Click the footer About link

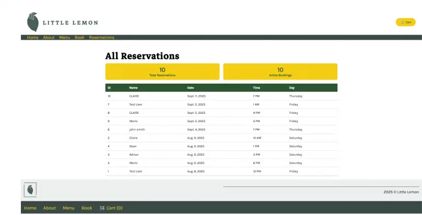49,208
